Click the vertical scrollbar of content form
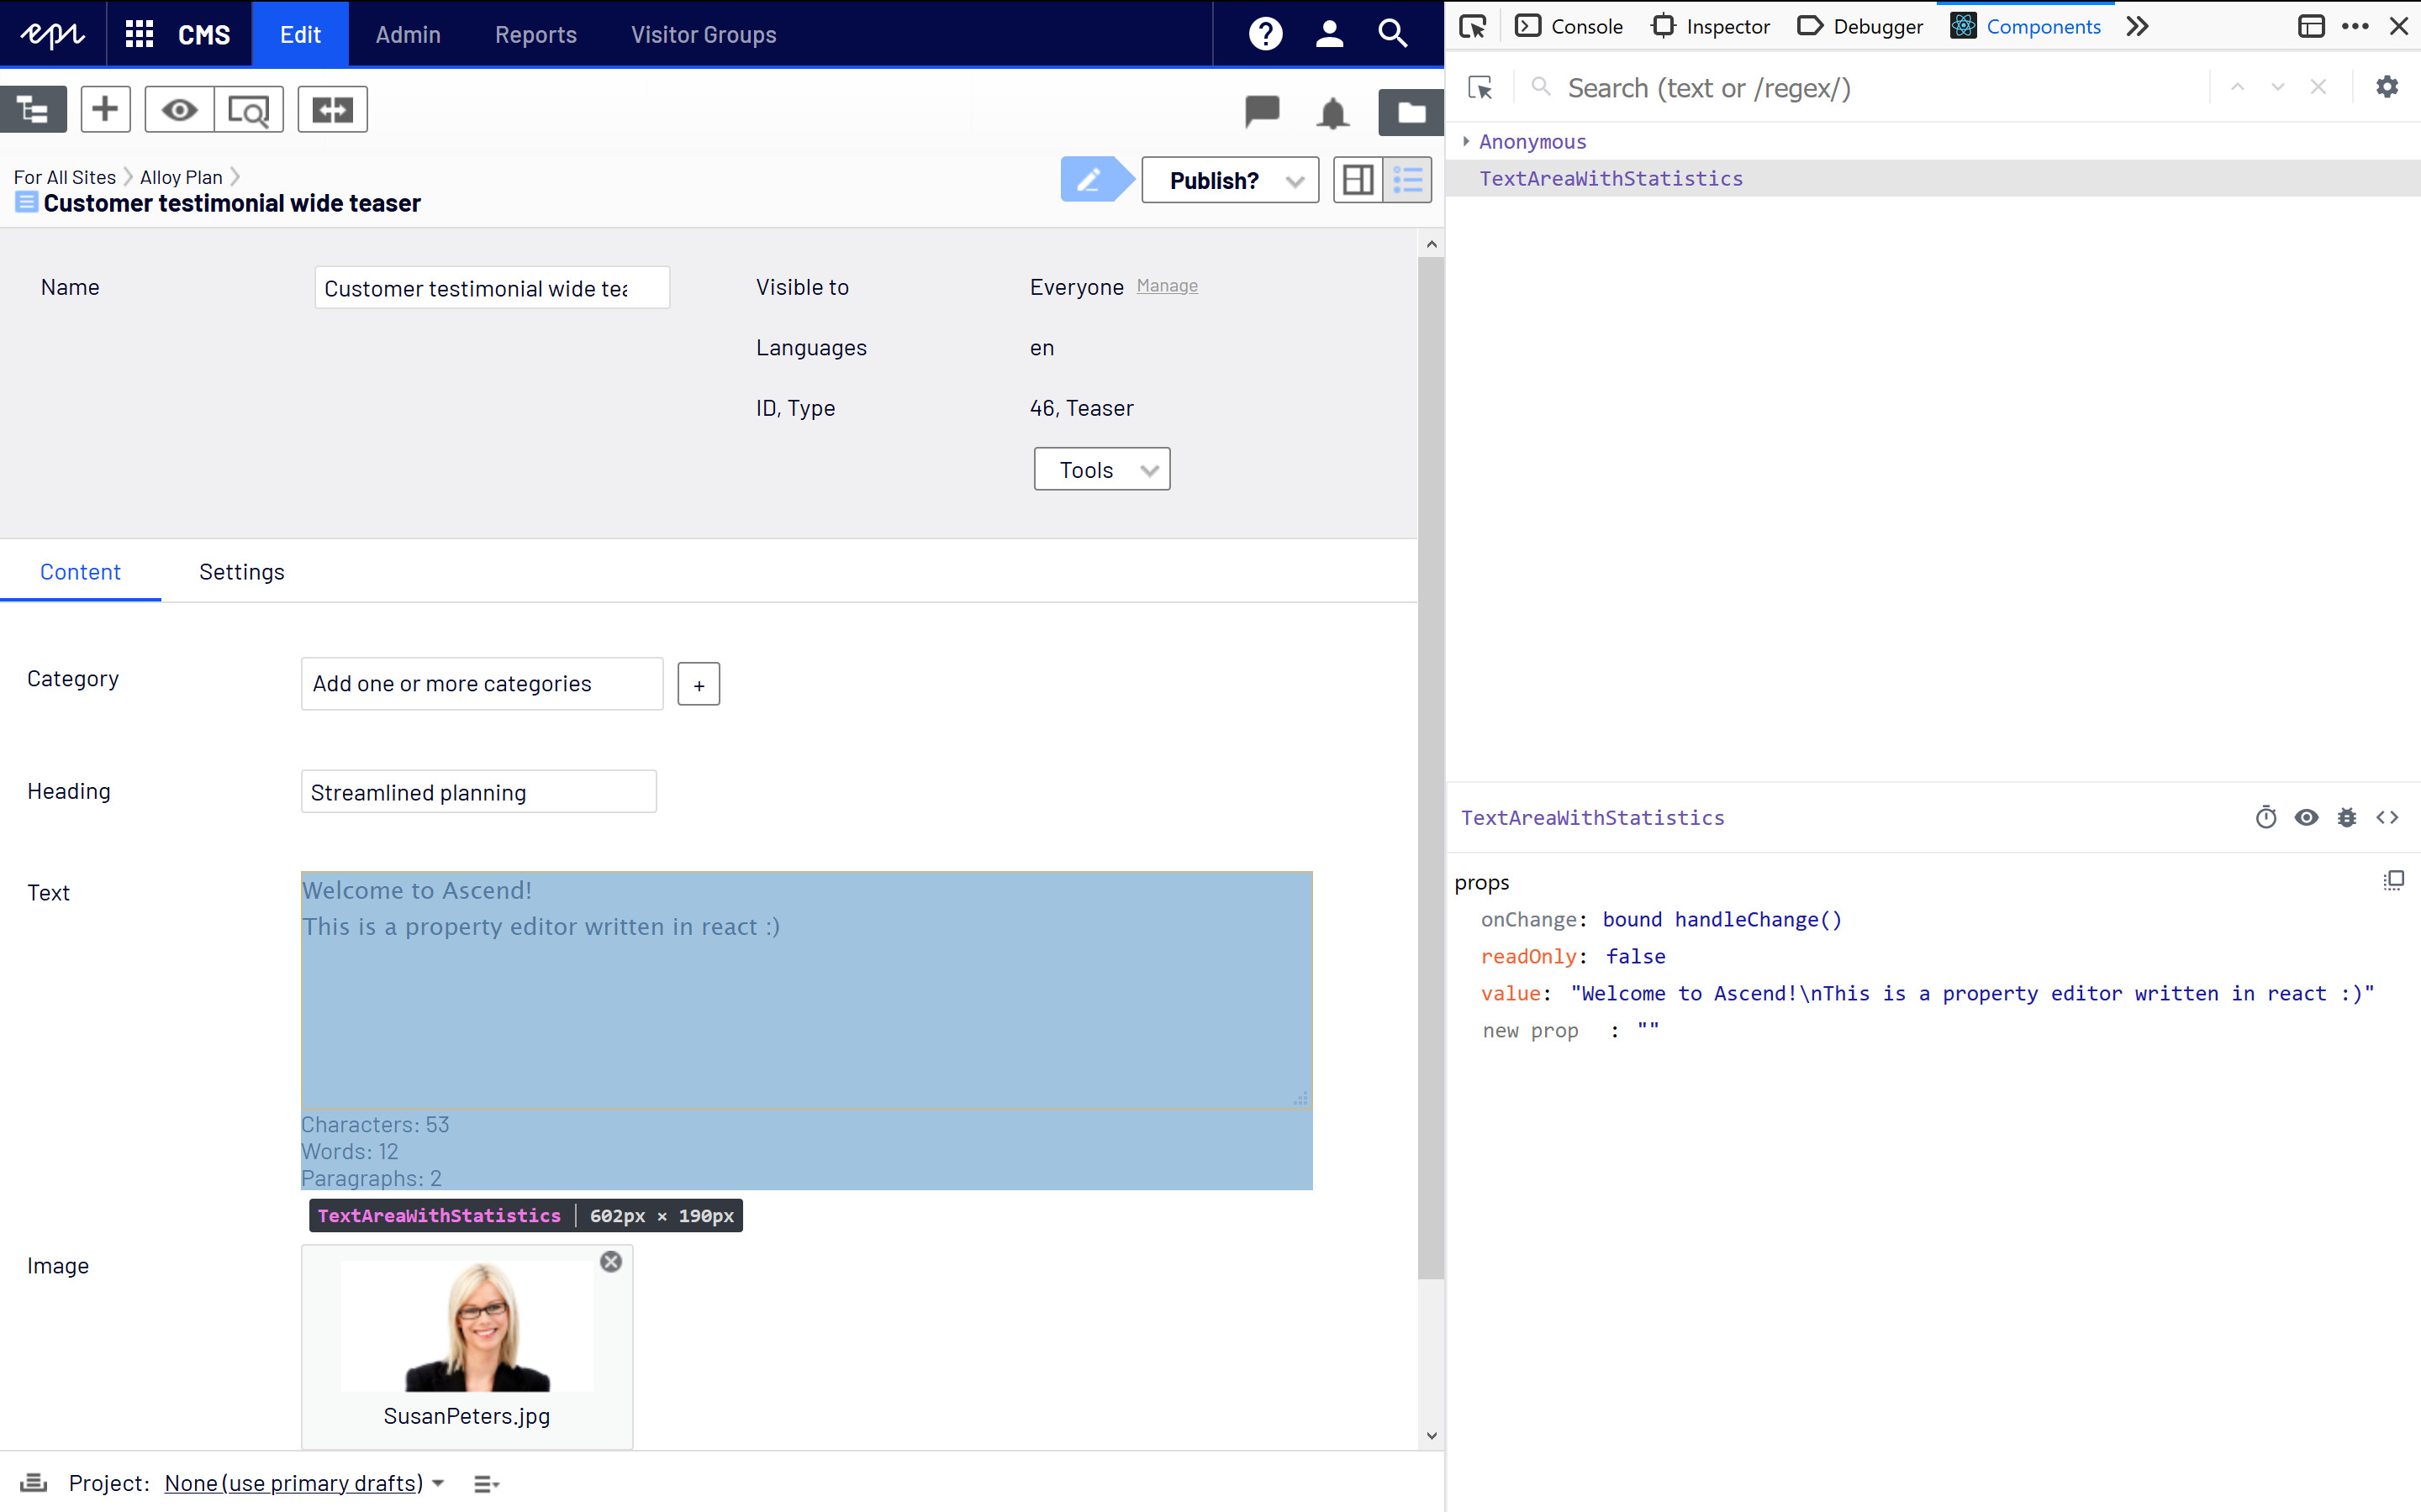2421x1512 pixels. tap(1431, 760)
